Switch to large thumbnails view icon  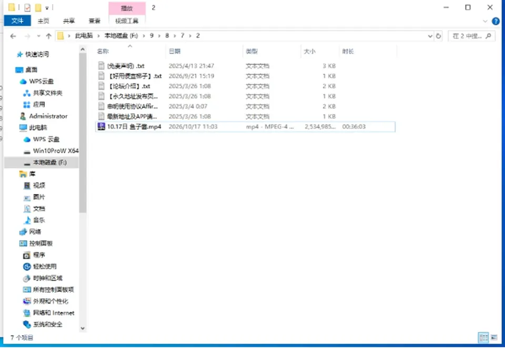pyautogui.click(x=494, y=337)
